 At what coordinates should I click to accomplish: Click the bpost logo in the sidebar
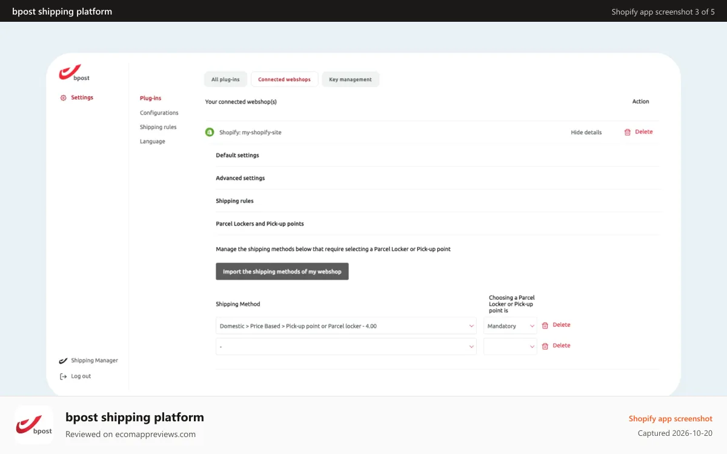[75, 73]
